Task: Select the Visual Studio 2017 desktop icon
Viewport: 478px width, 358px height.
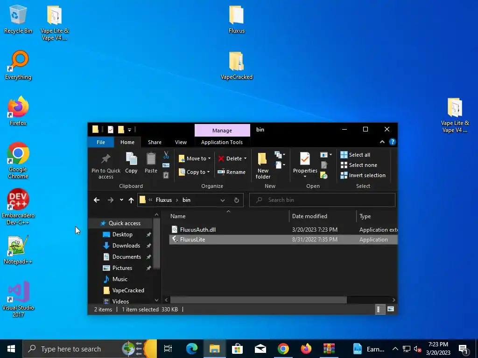Action: click(x=18, y=299)
